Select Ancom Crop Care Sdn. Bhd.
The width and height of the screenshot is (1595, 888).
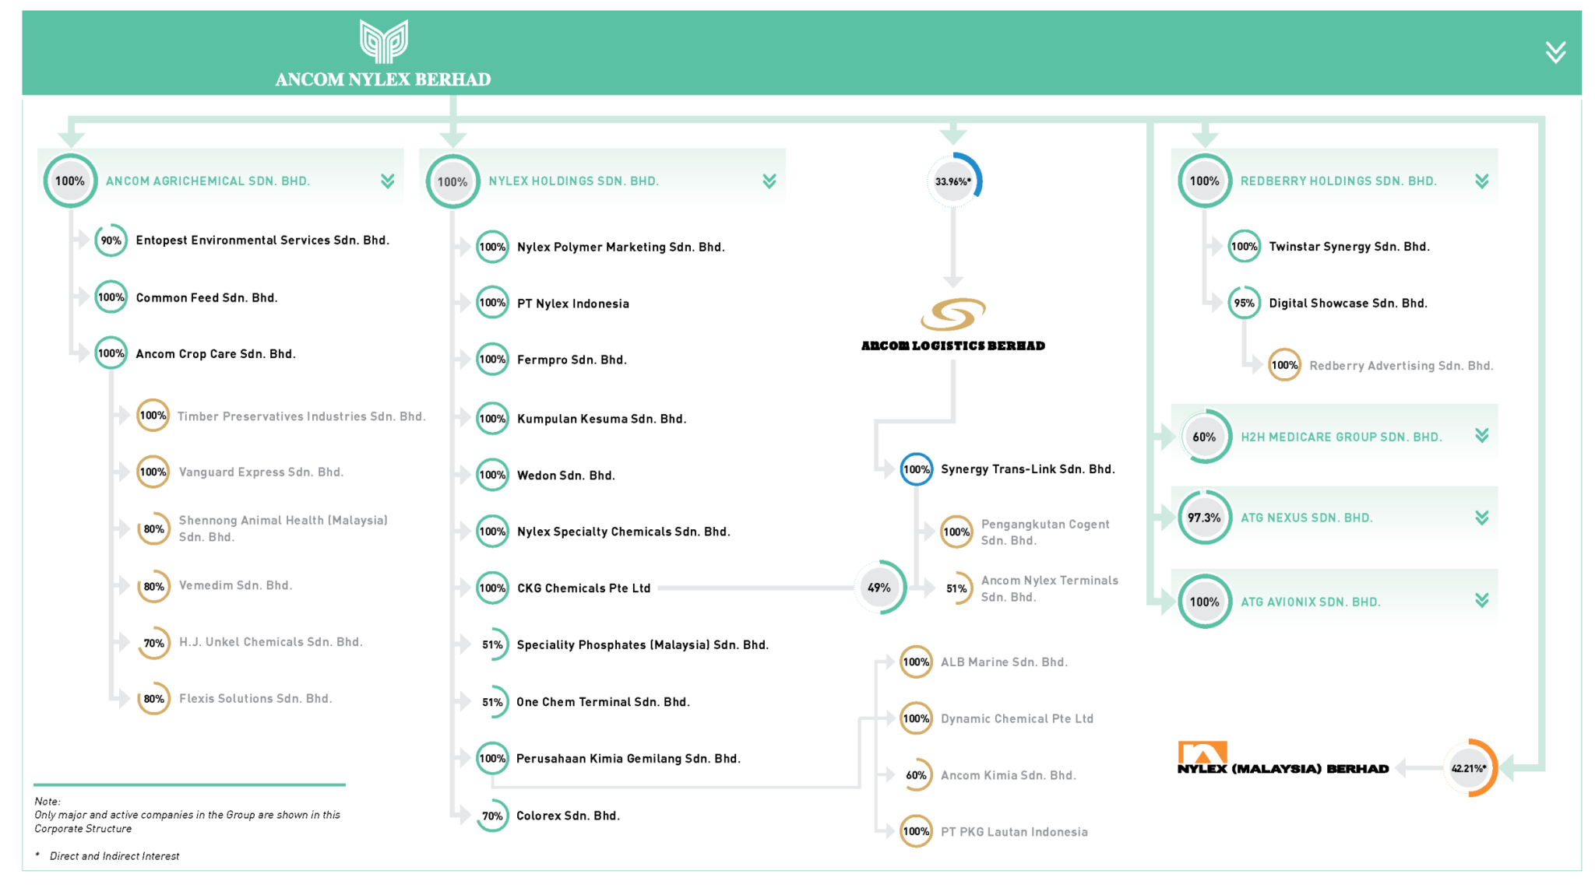click(x=216, y=354)
